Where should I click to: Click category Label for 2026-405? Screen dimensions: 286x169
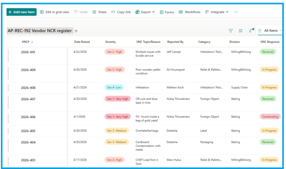204,130
